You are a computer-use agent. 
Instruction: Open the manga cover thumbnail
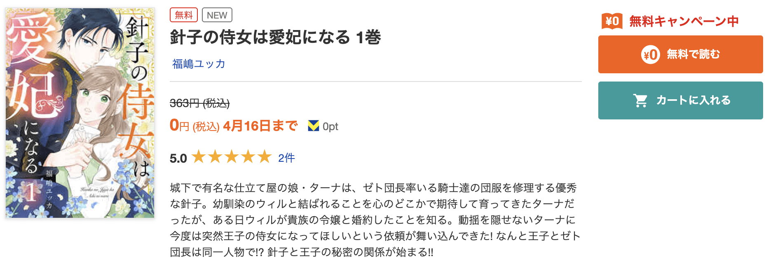[x=80, y=113]
